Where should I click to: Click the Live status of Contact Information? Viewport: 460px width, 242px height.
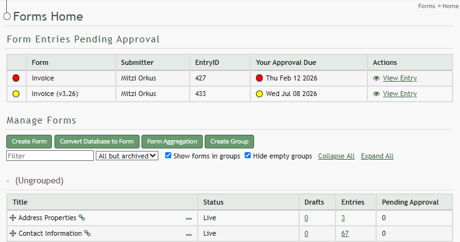click(210, 233)
